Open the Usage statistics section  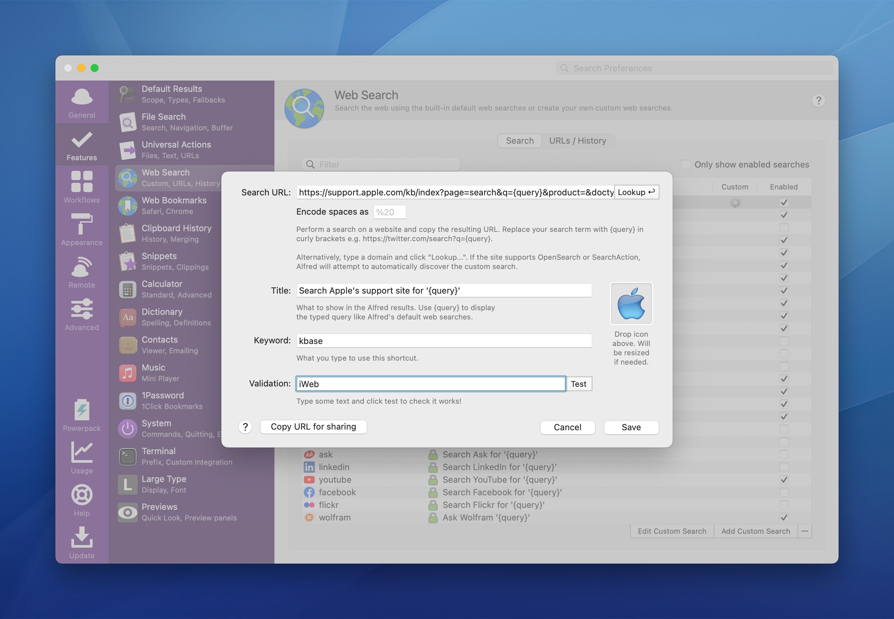coord(82,458)
